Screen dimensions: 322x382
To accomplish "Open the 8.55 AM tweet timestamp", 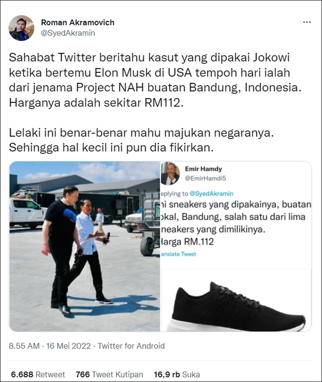I will click(x=24, y=346).
